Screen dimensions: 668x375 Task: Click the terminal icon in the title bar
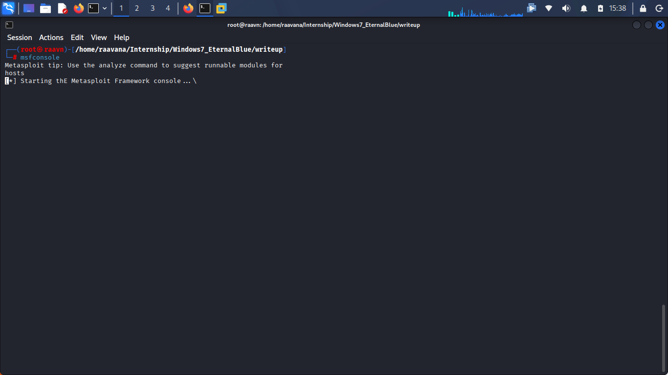pos(9,25)
